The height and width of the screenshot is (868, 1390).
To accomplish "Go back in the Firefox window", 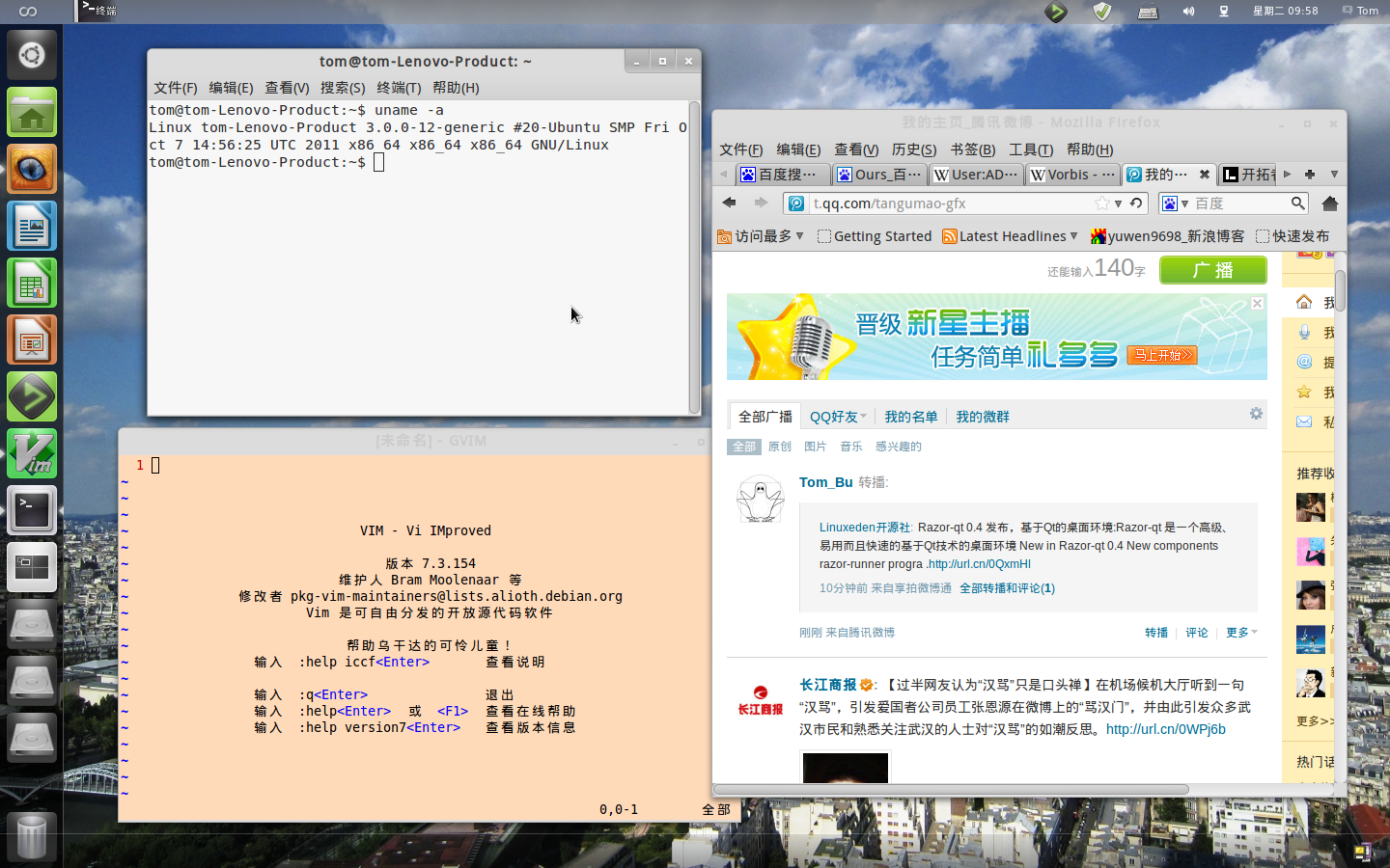I will 730,203.
